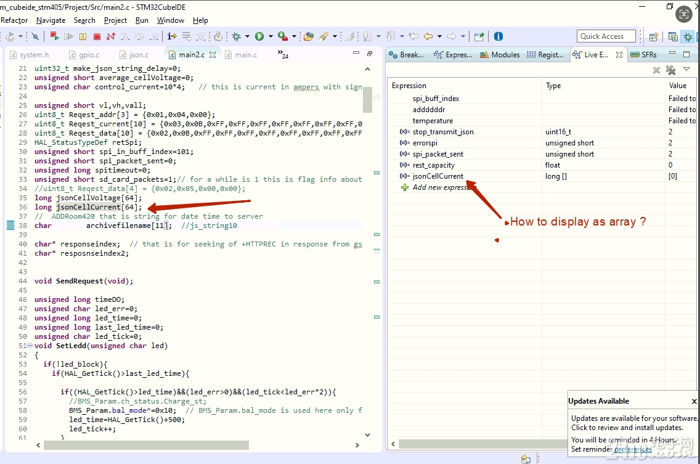The width and height of the screenshot is (700, 464).
Task: Open the Registers view tab
Action: click(545, 54)
